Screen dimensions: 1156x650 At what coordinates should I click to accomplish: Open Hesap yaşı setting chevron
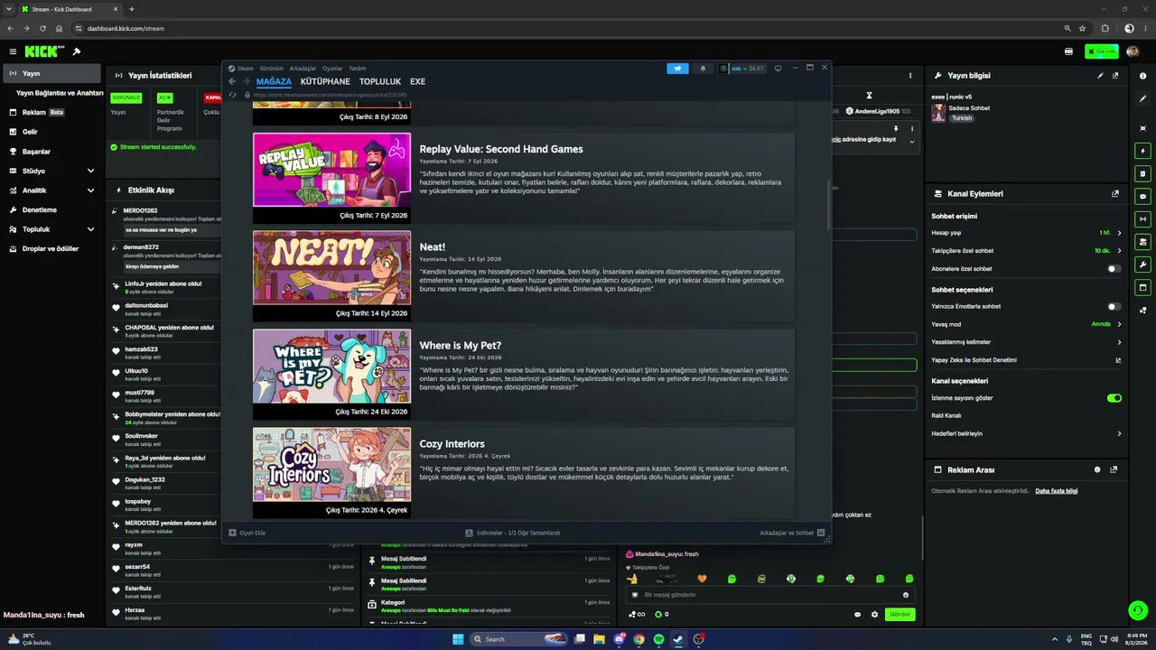coord(1119,233)
